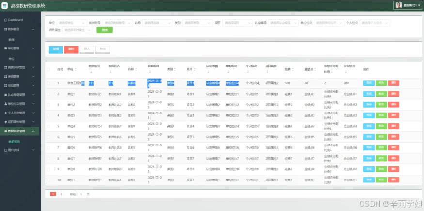This screenshot has height=211, width=424.
Task: Collapse the 教研信息管理 sidebar chevron
Action: [33, 131]
